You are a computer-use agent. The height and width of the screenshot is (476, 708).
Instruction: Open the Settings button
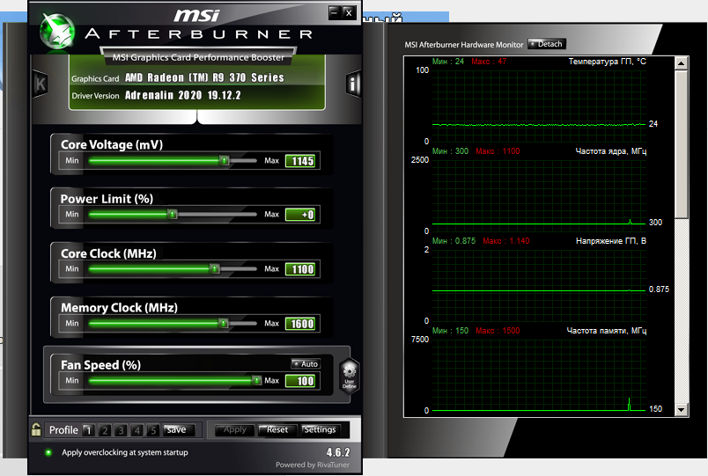tap(321, 430)
